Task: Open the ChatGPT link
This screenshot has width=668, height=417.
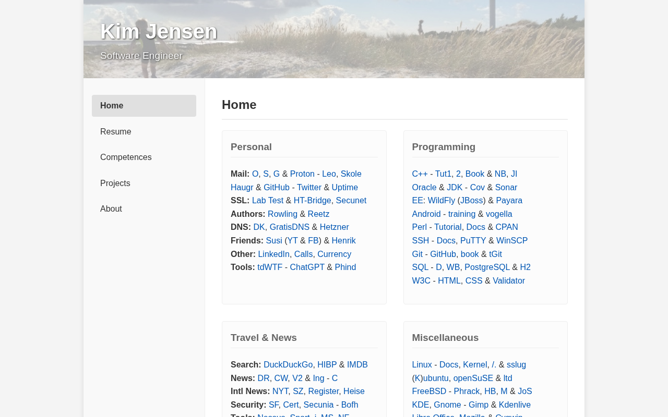Action: 307,267
